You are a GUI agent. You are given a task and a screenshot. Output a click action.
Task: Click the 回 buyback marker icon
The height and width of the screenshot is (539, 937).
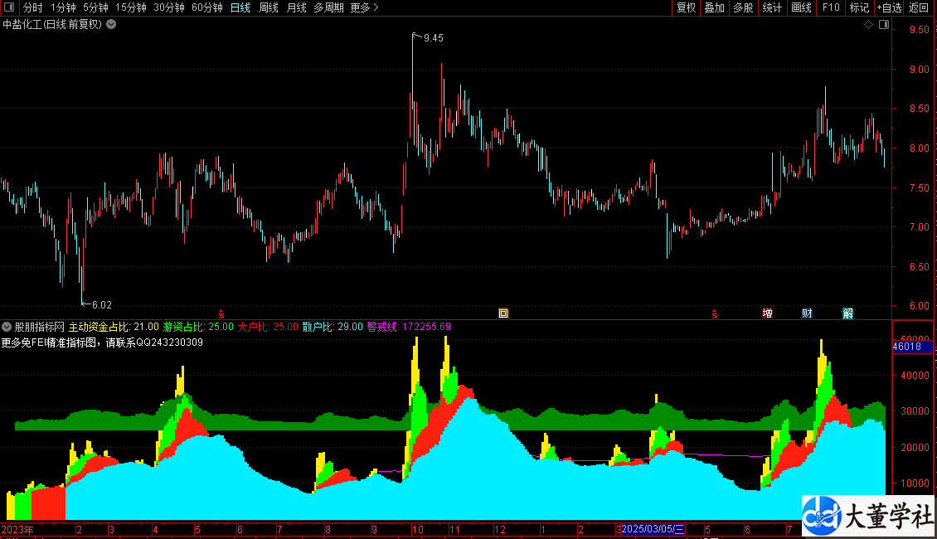[x=502, y=313]
